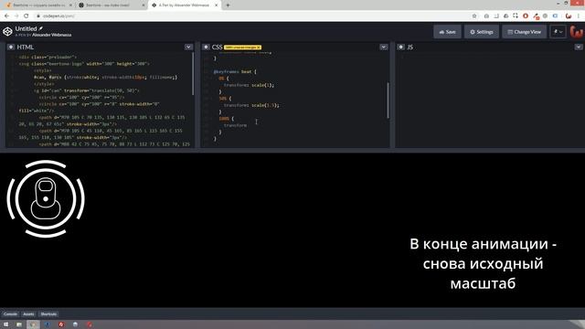Image resolution: width=585 pixels, height=329 pixels.
Task: Expand the JS panel dropdown arrow
Action: (x=579, y=47)
